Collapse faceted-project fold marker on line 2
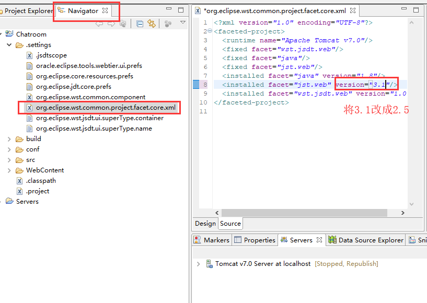Viewport: 427px width, 303px height. (x=210, y=31)
